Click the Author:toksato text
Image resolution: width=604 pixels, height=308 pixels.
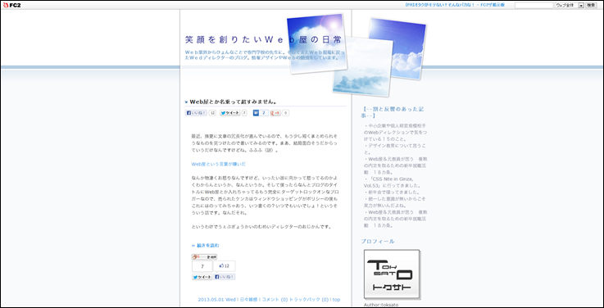(x=381, y=305)
